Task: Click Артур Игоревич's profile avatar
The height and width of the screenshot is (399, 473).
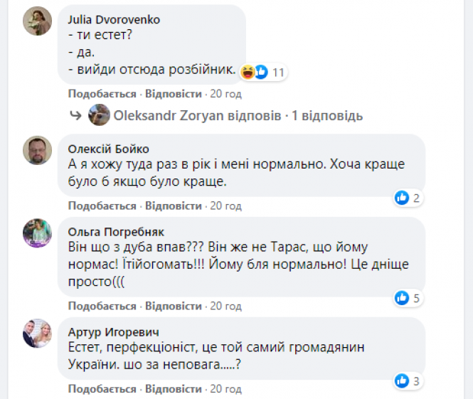Action: point(38,332)
